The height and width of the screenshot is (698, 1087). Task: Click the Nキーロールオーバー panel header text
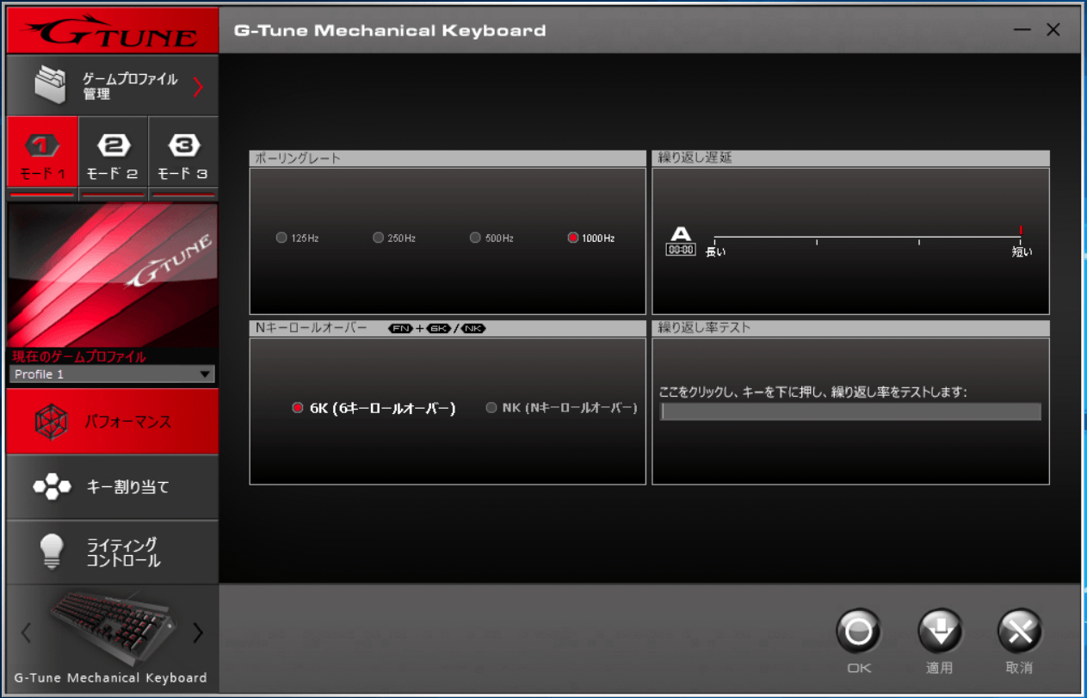[312, 328]
